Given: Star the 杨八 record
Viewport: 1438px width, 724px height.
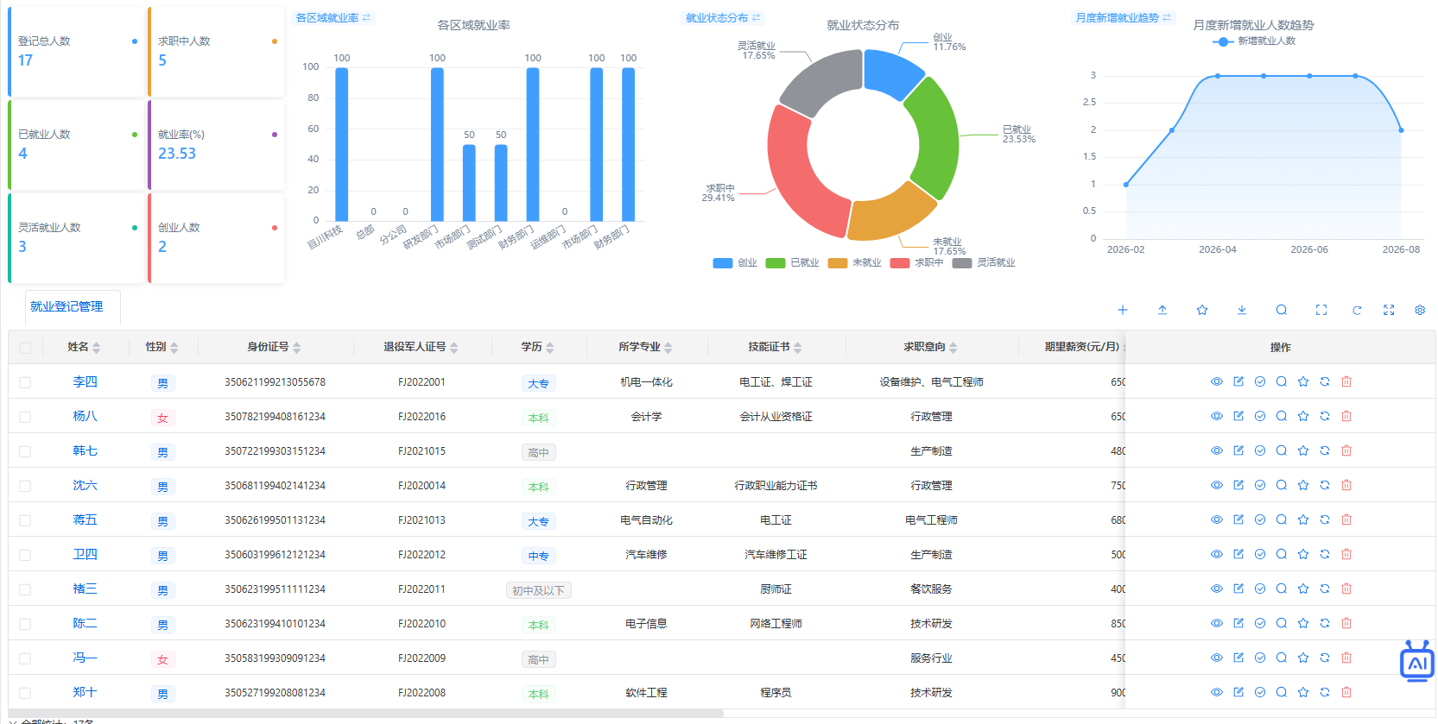Looking at the screenshot, I should coord(1303,416).
